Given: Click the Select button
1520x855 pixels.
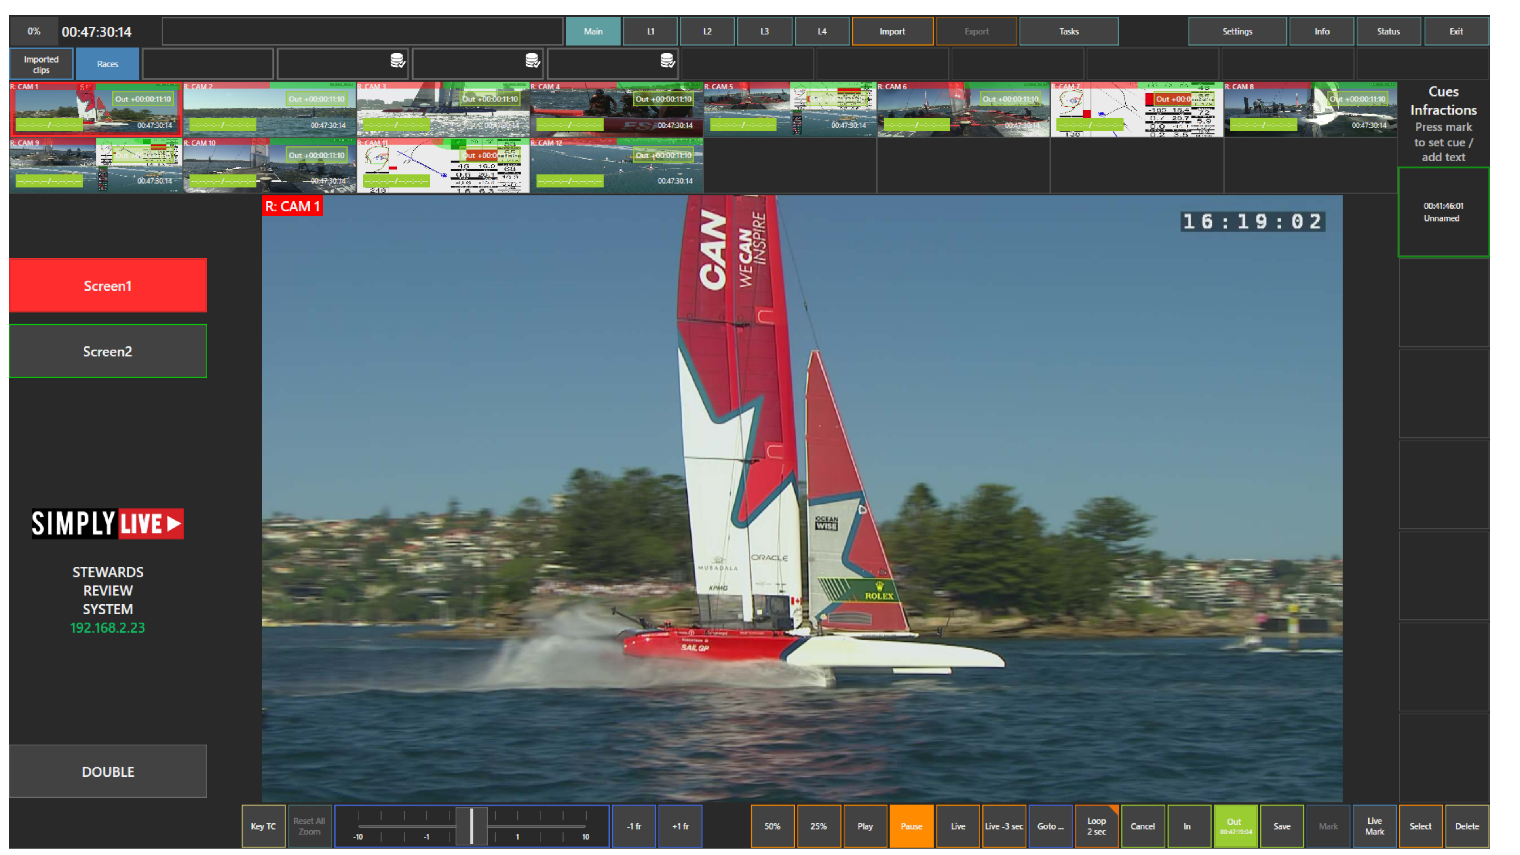Looking at the screenshot, I should click(1420, 826).
